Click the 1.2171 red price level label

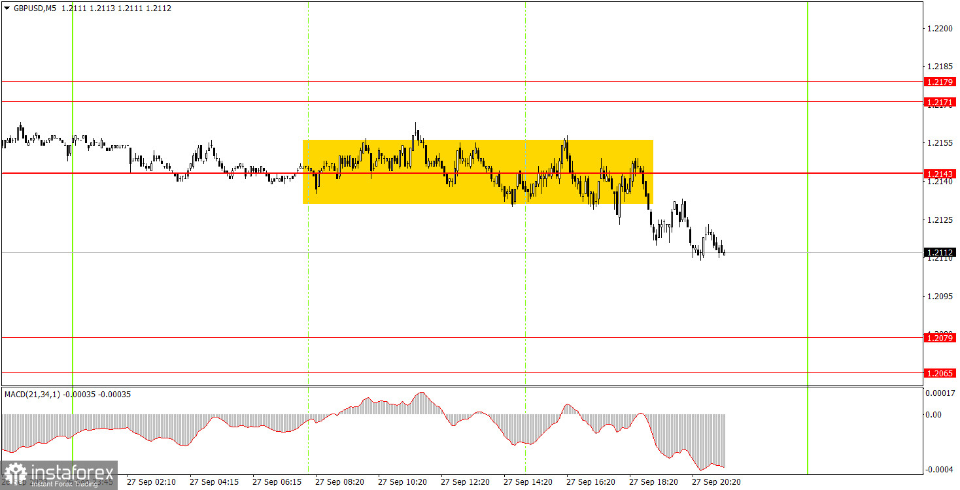tap(939, 102)
